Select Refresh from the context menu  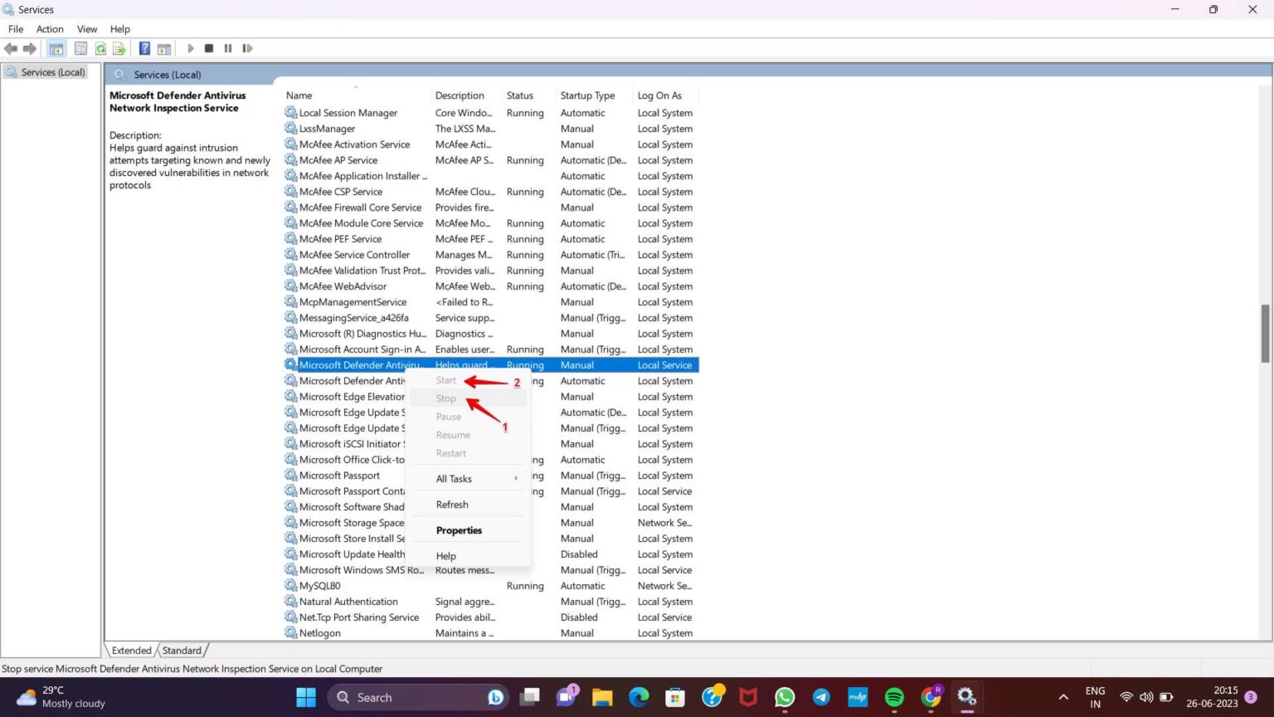click(x=452, y=504)
